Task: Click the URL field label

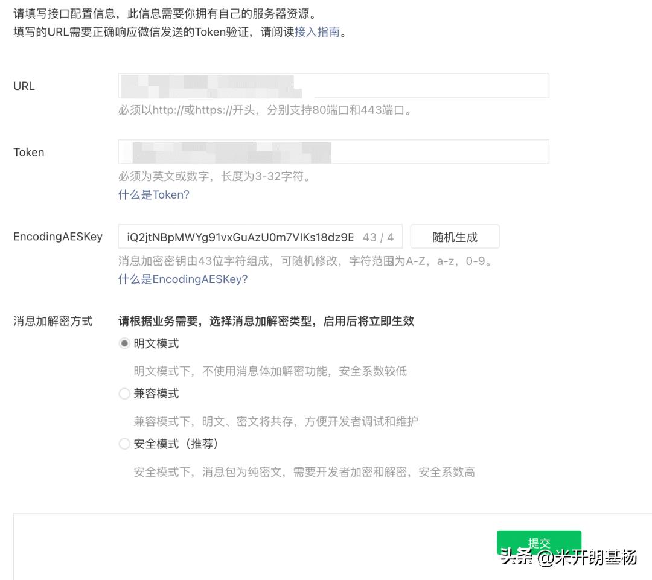Action: coord(23,86)
